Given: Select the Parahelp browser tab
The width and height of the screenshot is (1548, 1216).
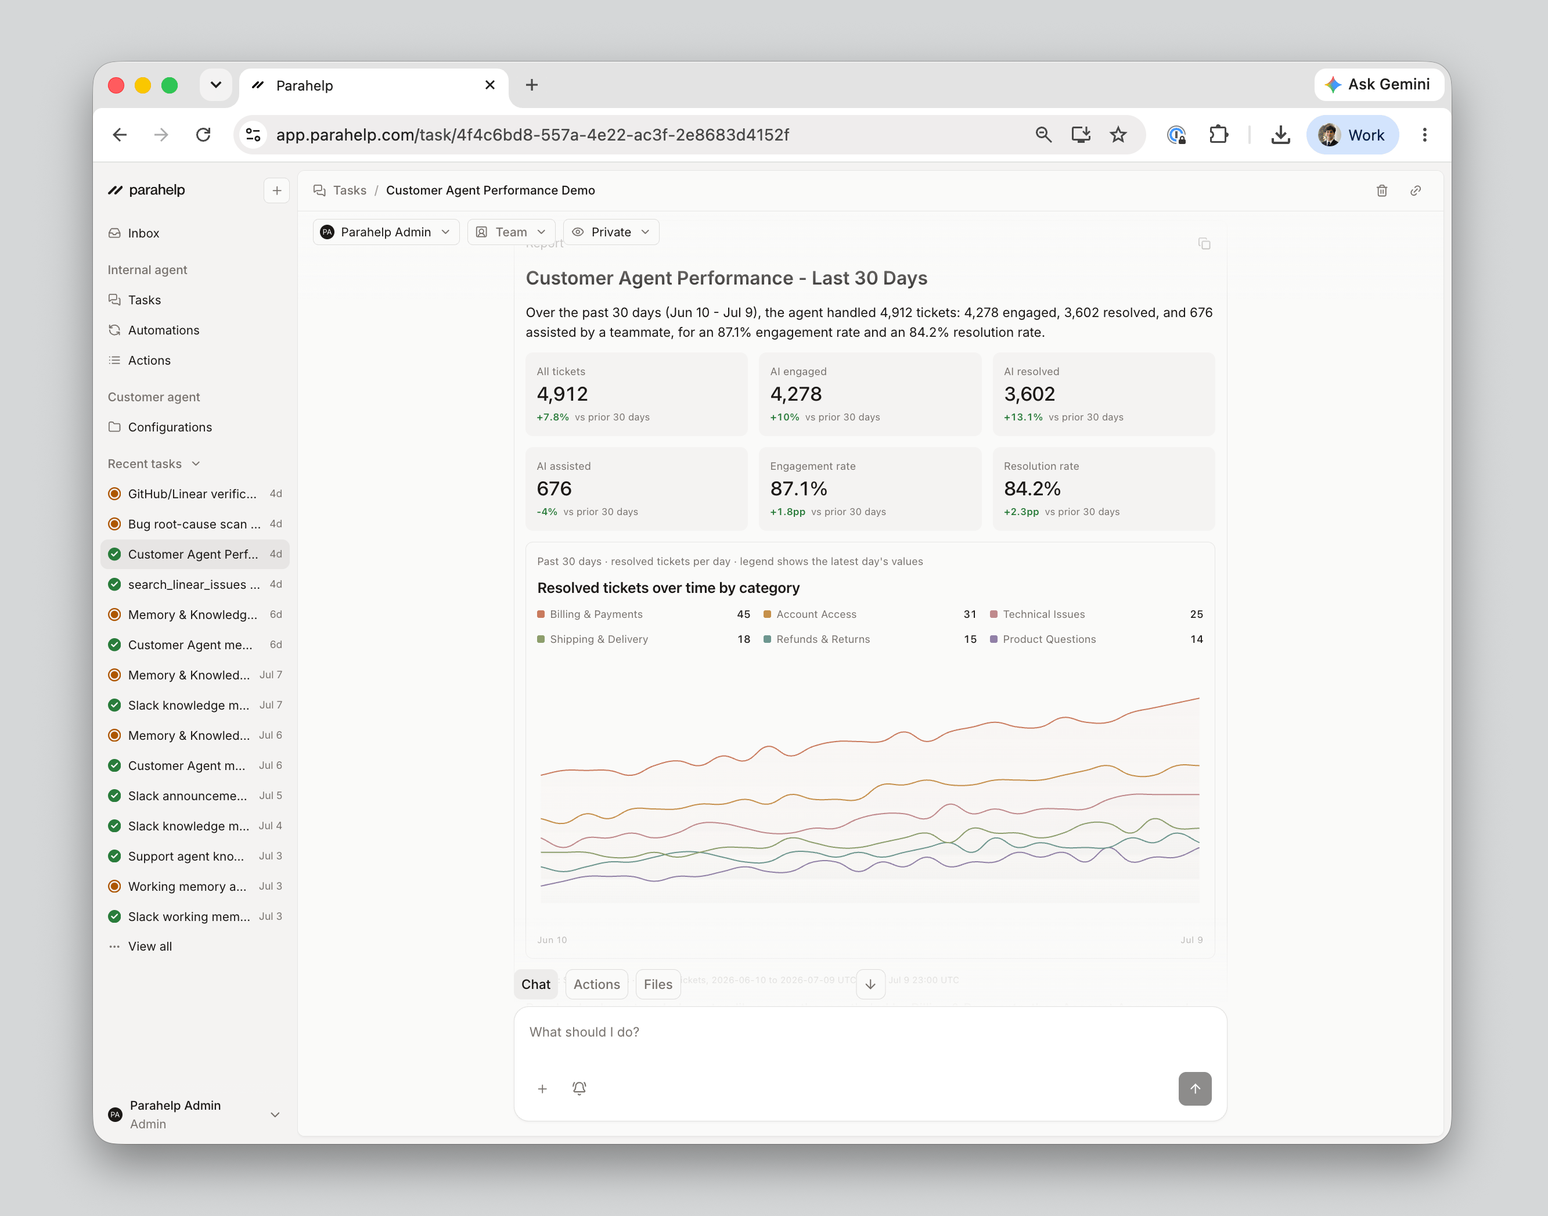Looking at the screenshot, I should (374, 85).
